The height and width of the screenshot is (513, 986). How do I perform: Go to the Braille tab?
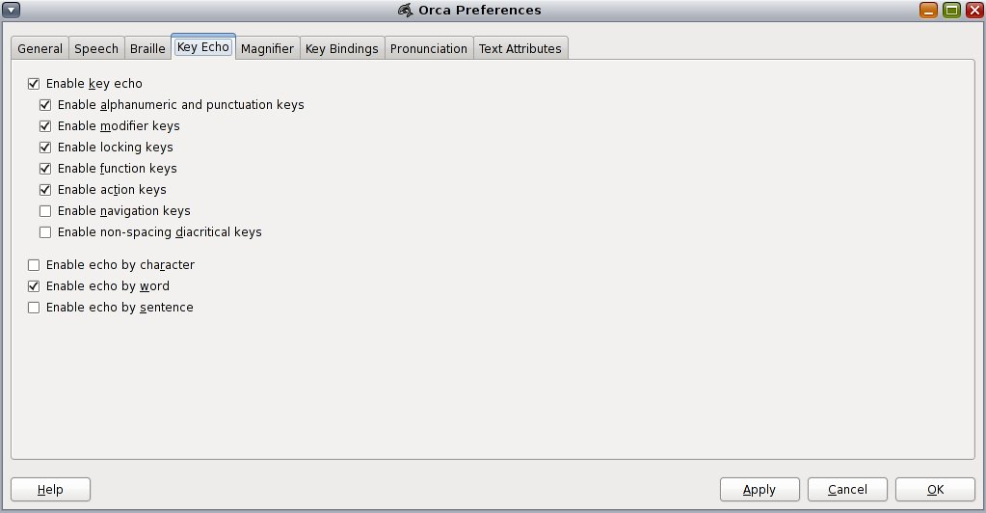[147, 49]
